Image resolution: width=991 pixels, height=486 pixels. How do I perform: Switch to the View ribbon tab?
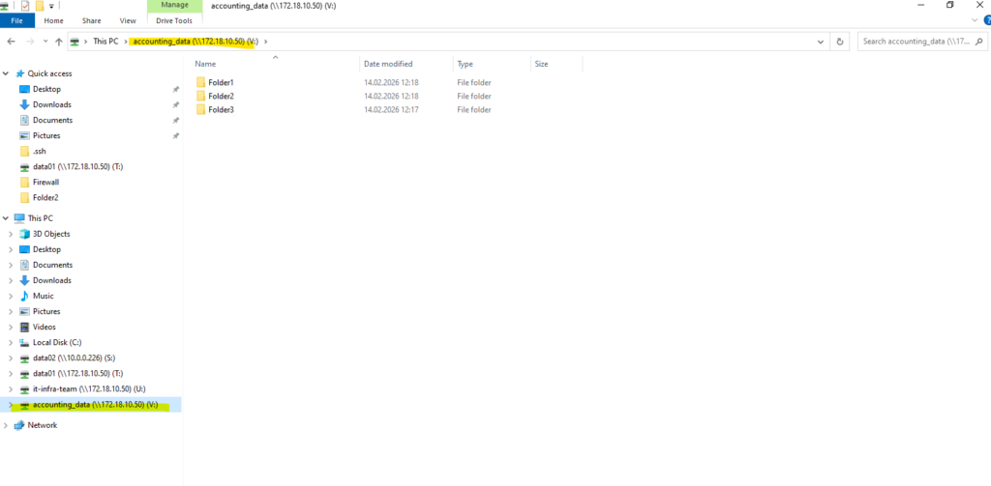pos(128,20)
